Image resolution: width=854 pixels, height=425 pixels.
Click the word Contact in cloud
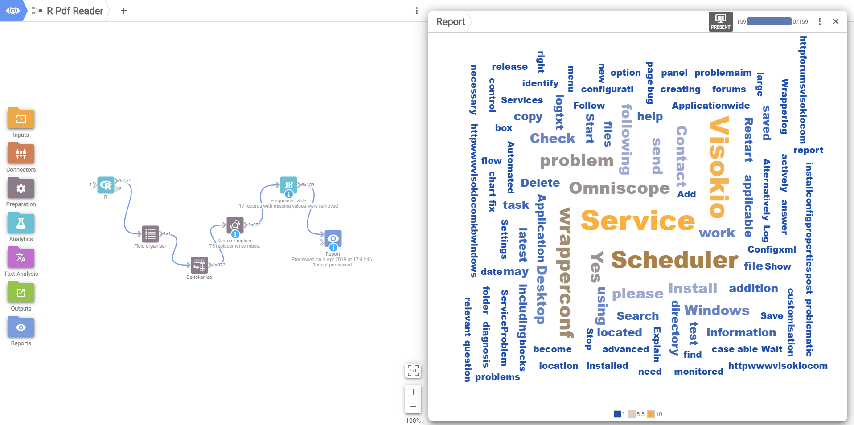click(x=681, y=156)
